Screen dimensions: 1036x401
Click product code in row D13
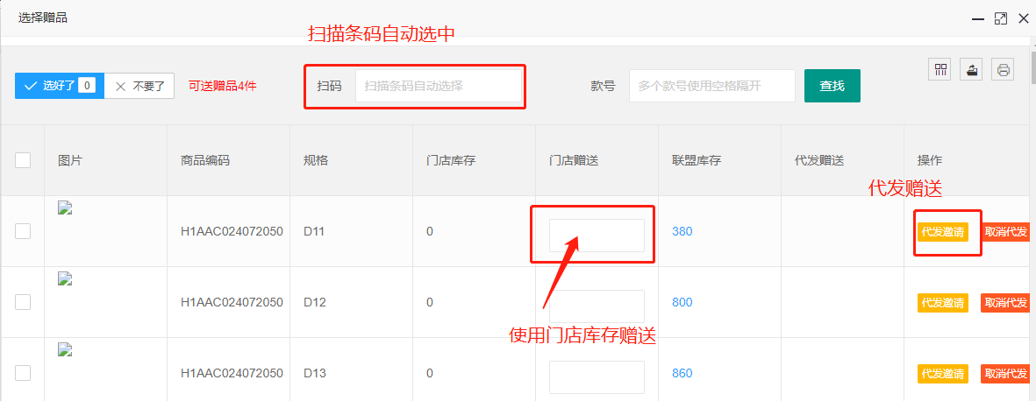[x=232, y=374]
